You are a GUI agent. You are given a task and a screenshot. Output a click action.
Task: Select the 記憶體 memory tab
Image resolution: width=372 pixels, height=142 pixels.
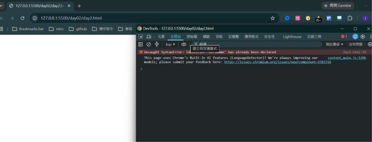pos(234,36)
